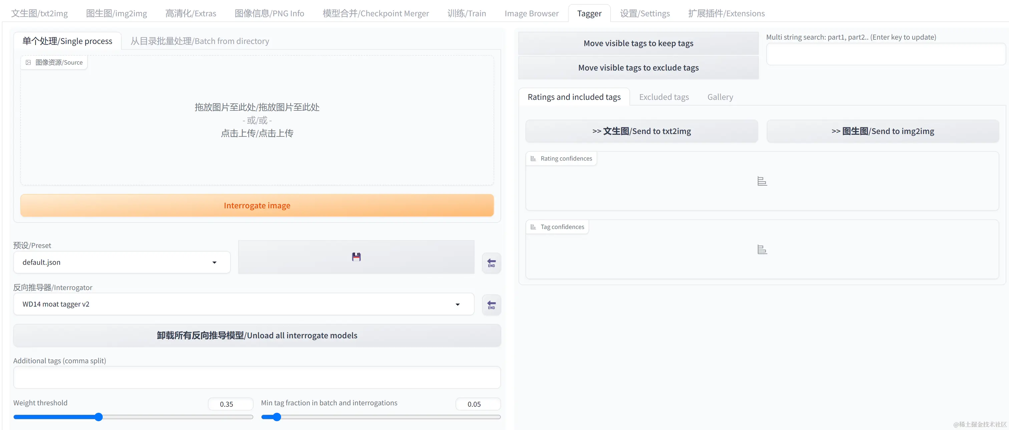Image resolution: width=1009 pixels, height=430 pixels.
Task: Open the Preset default.json dropdown
Action: [x=121, y=263]
